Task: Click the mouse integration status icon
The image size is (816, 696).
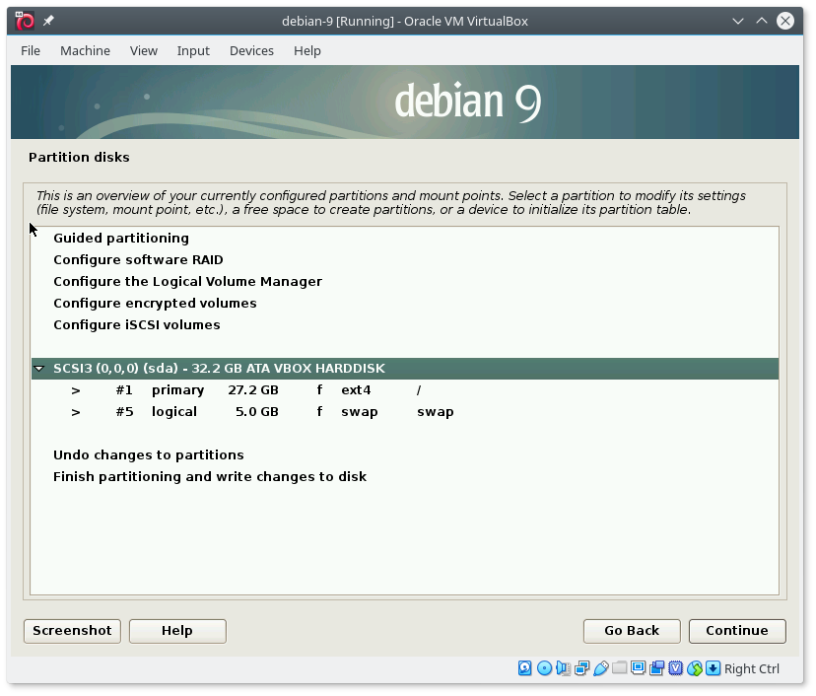Action: coord(695,668)
